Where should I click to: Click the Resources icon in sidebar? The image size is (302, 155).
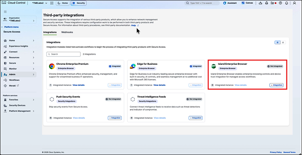pyautogui.click(x=5, y=57)
